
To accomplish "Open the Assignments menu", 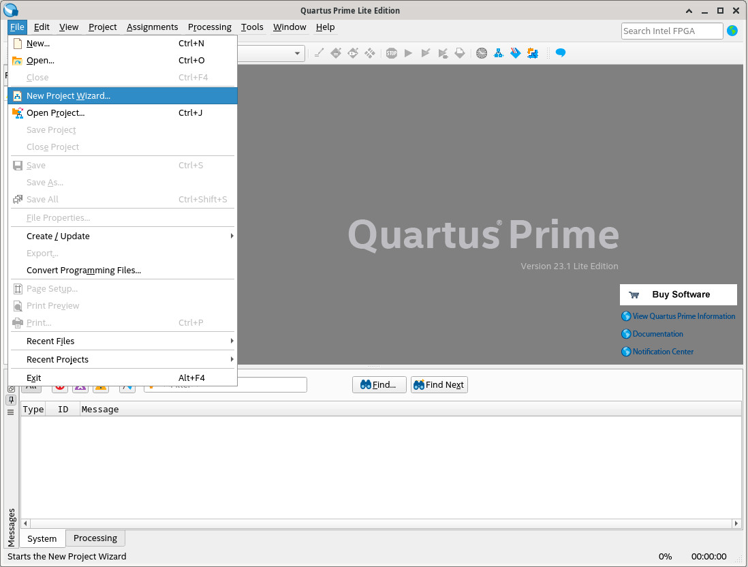I will [x=152, y=27].
